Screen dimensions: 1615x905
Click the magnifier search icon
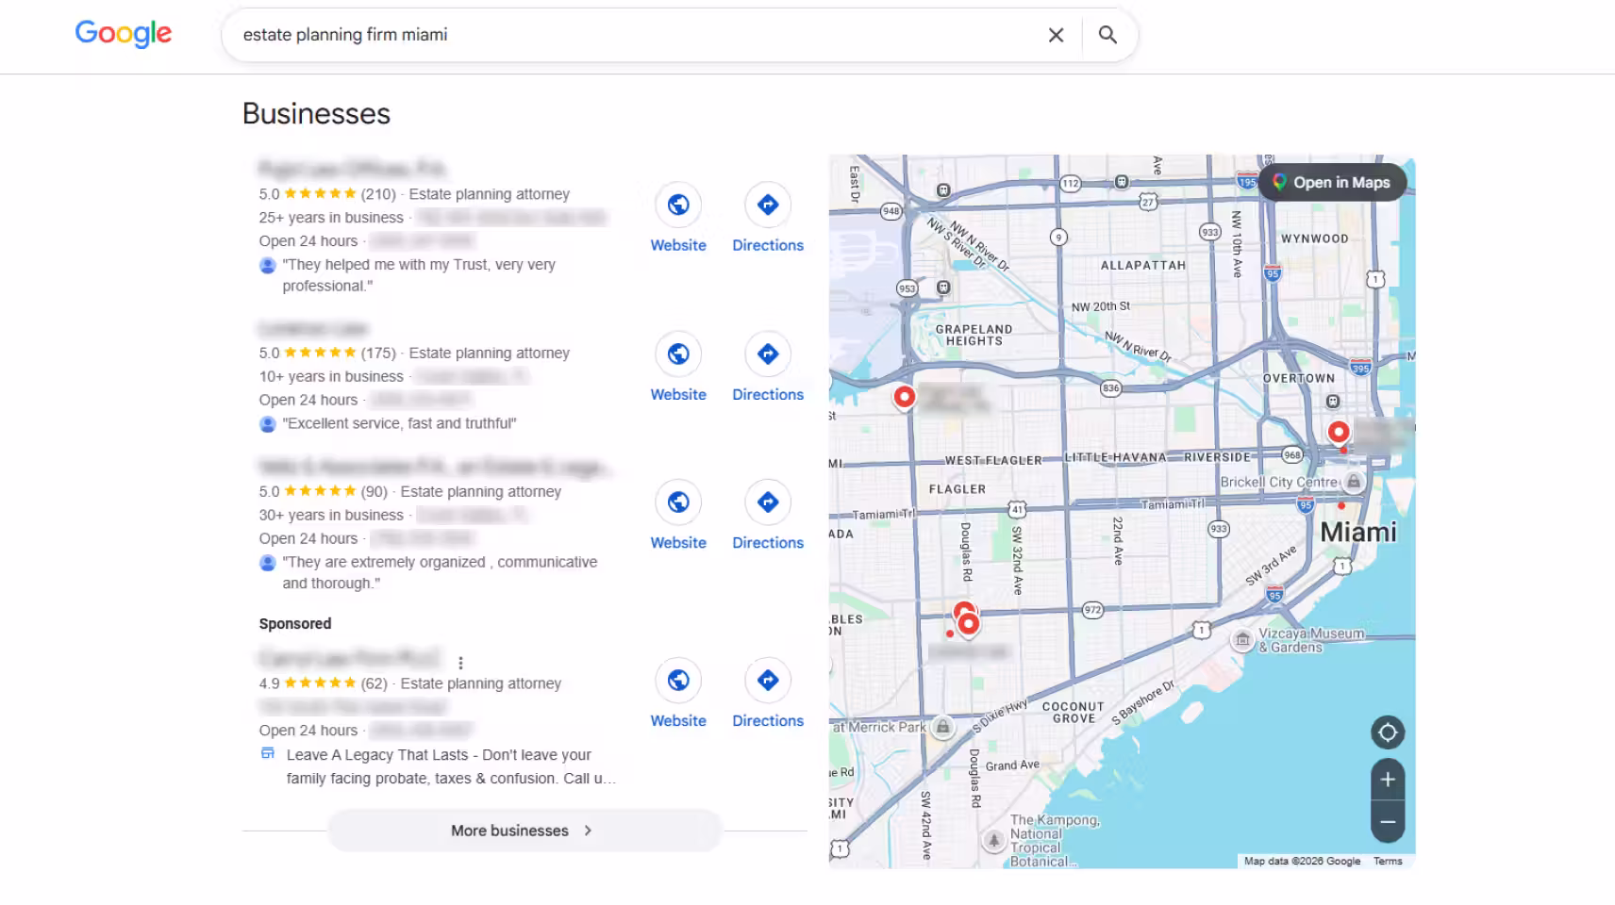pyautogui.click(x=1107, y=35)
